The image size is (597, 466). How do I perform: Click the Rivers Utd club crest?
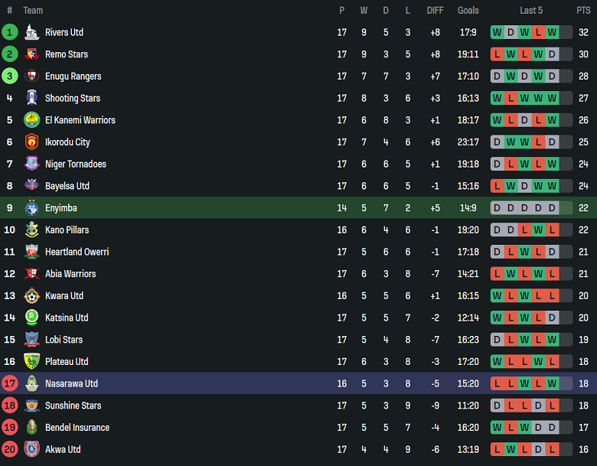click(31, 32)
